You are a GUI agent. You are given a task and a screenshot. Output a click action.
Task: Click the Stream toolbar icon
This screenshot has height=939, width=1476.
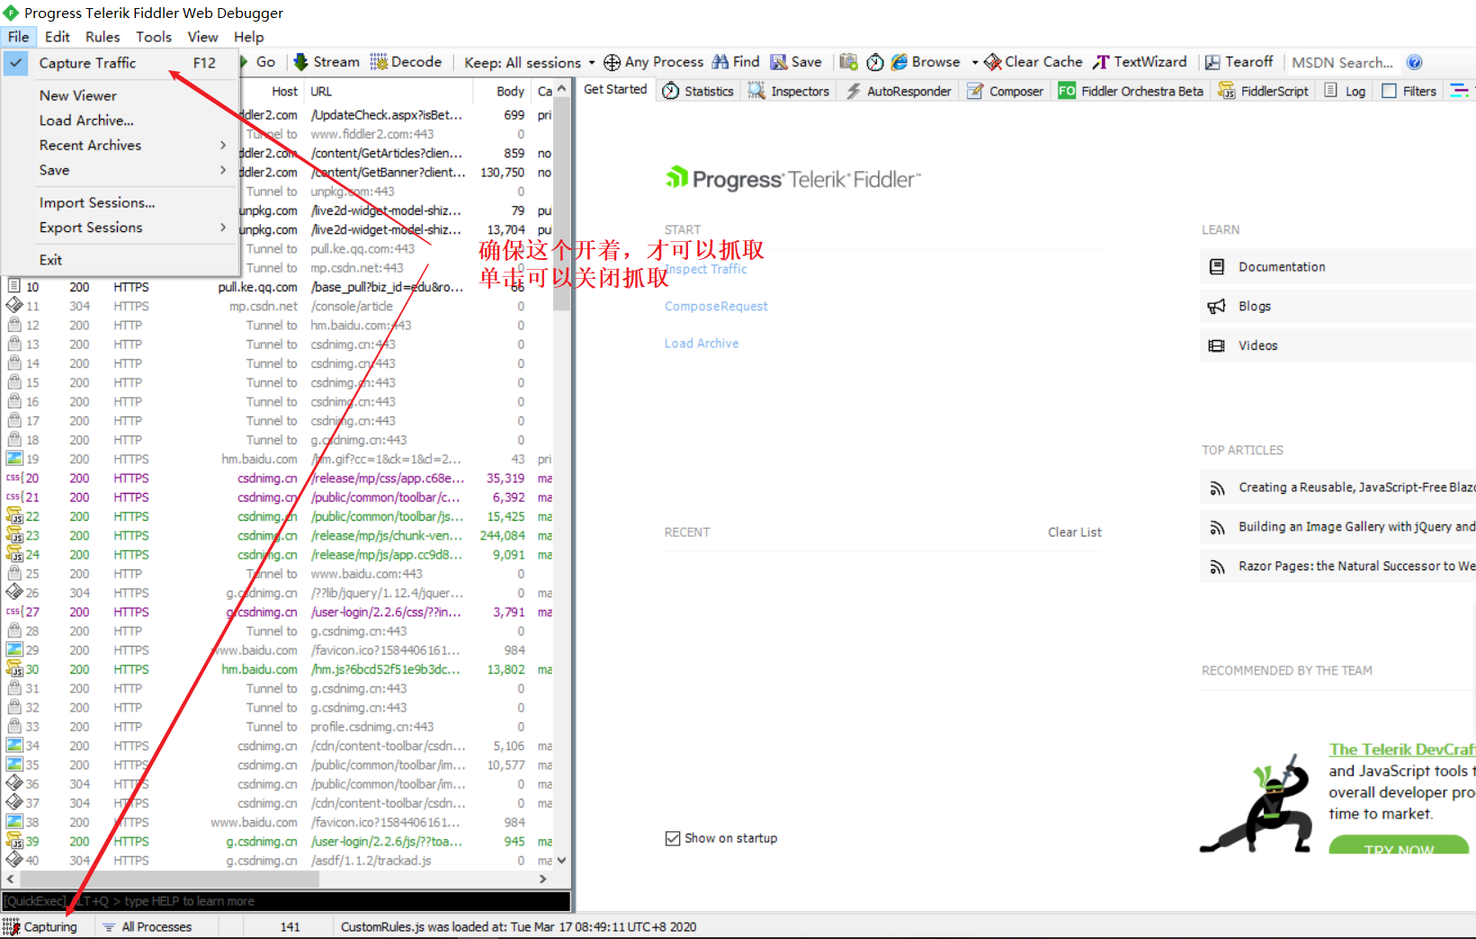pyautogui.click(x=300, y=61)
